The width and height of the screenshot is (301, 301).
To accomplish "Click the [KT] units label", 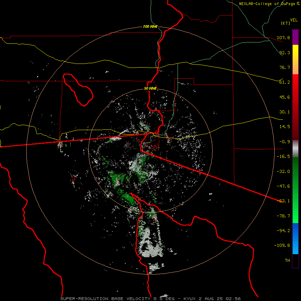I will [286, 23].
